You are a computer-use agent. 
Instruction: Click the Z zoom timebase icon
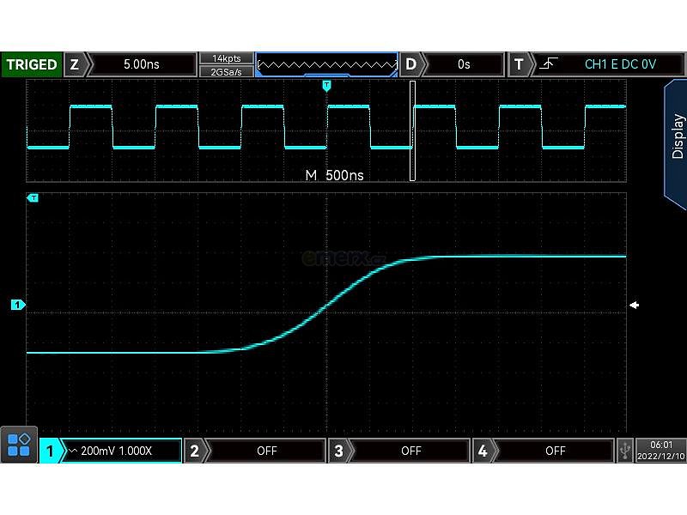[75, 64]
